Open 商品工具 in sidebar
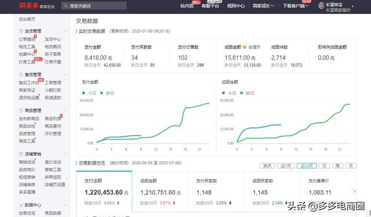371x217 pixels. tap(27, 141)
